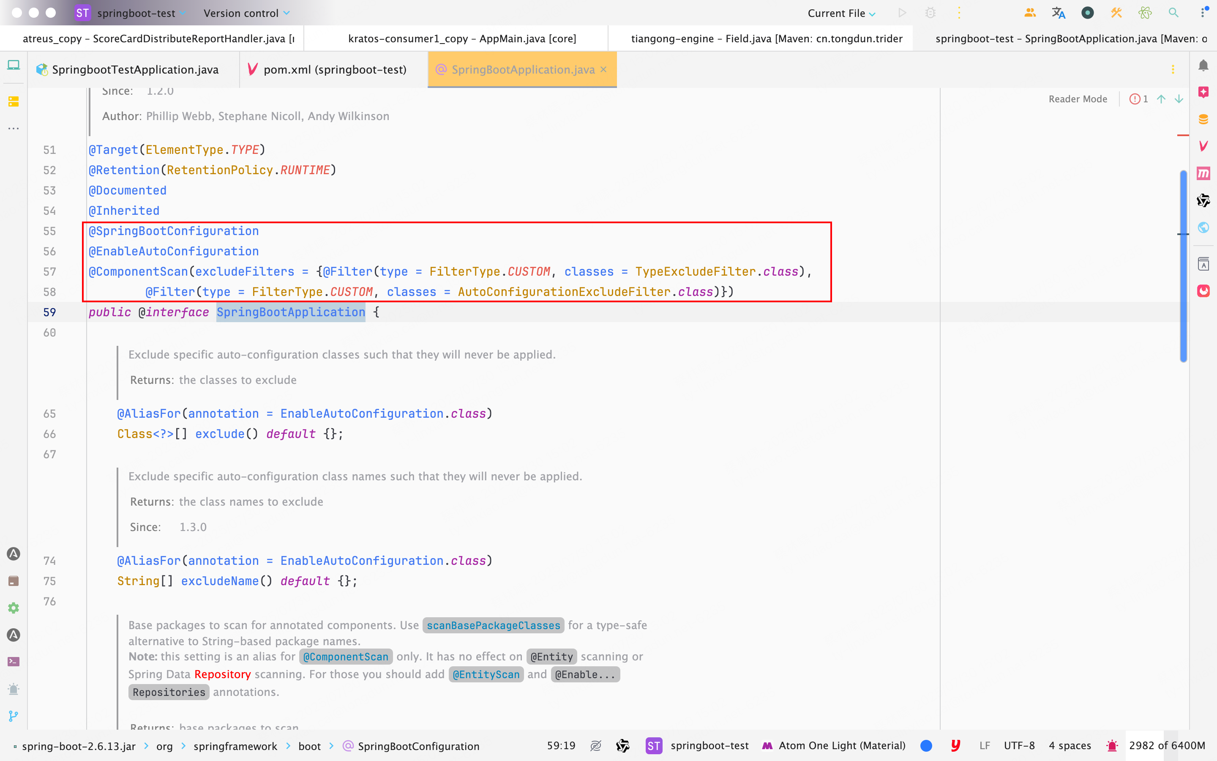Open the Notifications bell panel

(1203, 66)
